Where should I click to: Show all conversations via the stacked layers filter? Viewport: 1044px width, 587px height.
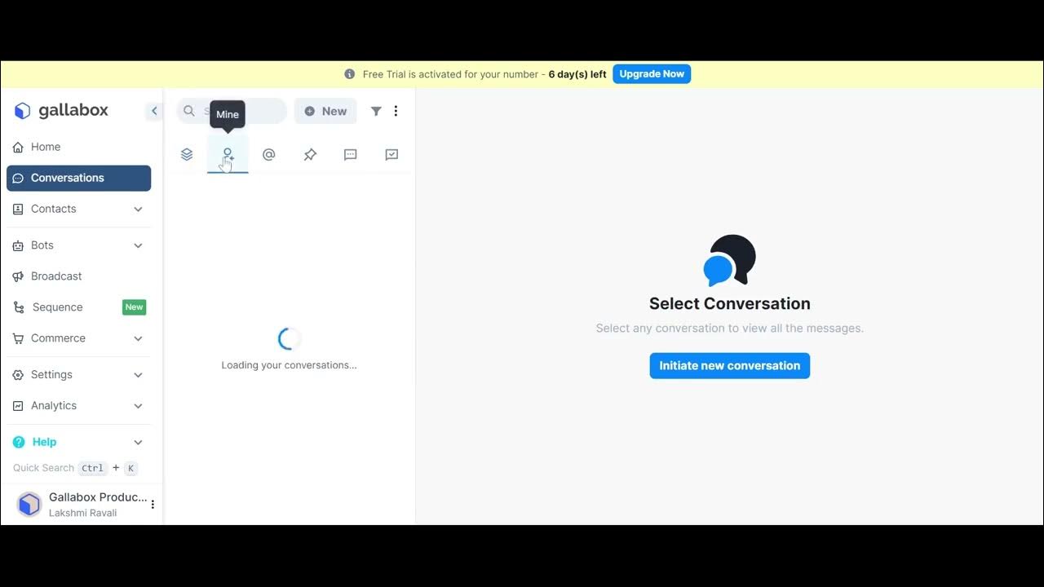tap(186, 154)
